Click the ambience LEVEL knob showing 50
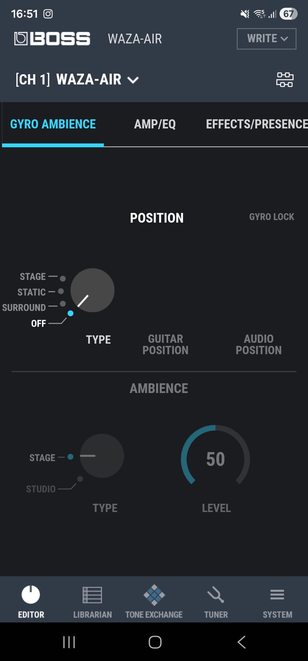Screen dimensions: 308x661 pyautogui.click(x=215, y=459)
